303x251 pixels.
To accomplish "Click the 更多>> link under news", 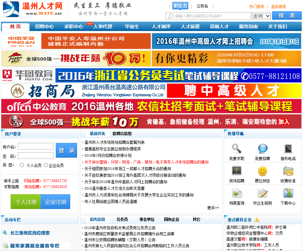I will [213, 208].
